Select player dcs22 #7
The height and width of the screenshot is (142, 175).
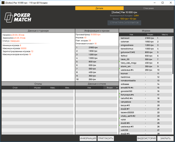point(145,109)
